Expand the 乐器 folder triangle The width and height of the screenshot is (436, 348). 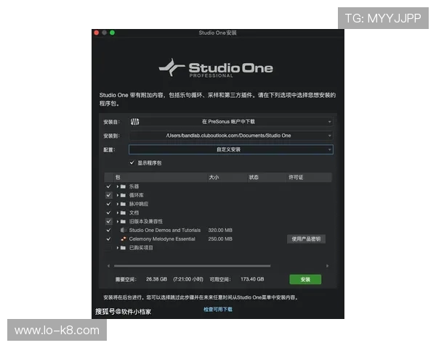118,186
